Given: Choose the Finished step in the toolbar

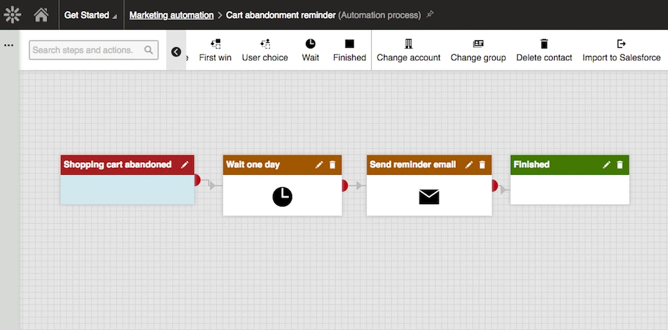Looking at the screenshot, I should click(x=349, y=50).
